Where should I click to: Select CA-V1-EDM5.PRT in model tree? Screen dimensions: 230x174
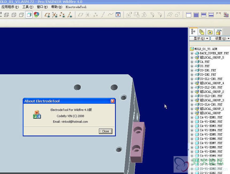211,134
